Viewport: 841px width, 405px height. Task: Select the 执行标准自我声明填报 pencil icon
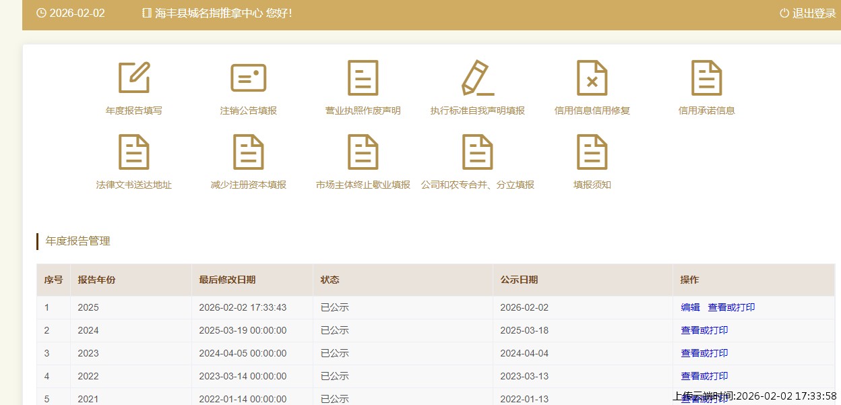[477, 78]
